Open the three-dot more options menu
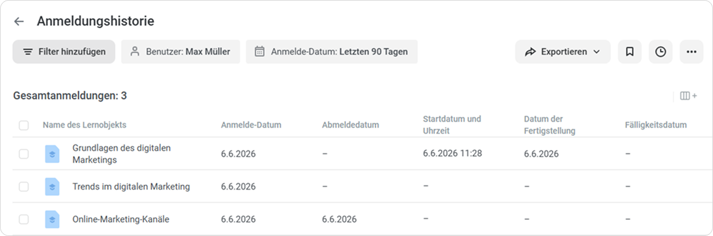Image resolution: width=713 pixels, height=236 pixels. [x=692, y=52]
